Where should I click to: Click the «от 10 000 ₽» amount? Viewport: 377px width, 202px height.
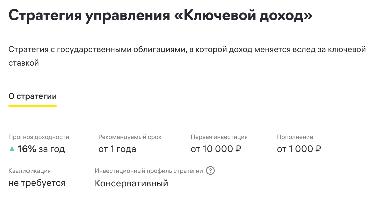point(216,149)
